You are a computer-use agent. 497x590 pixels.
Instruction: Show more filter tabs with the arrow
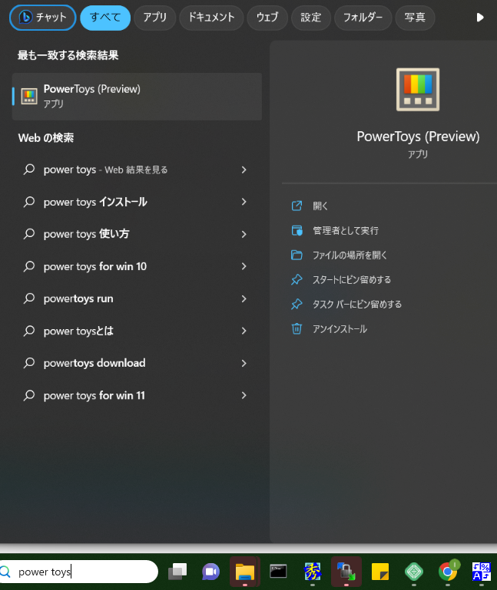pyautogui.click(x=479, y=18)
